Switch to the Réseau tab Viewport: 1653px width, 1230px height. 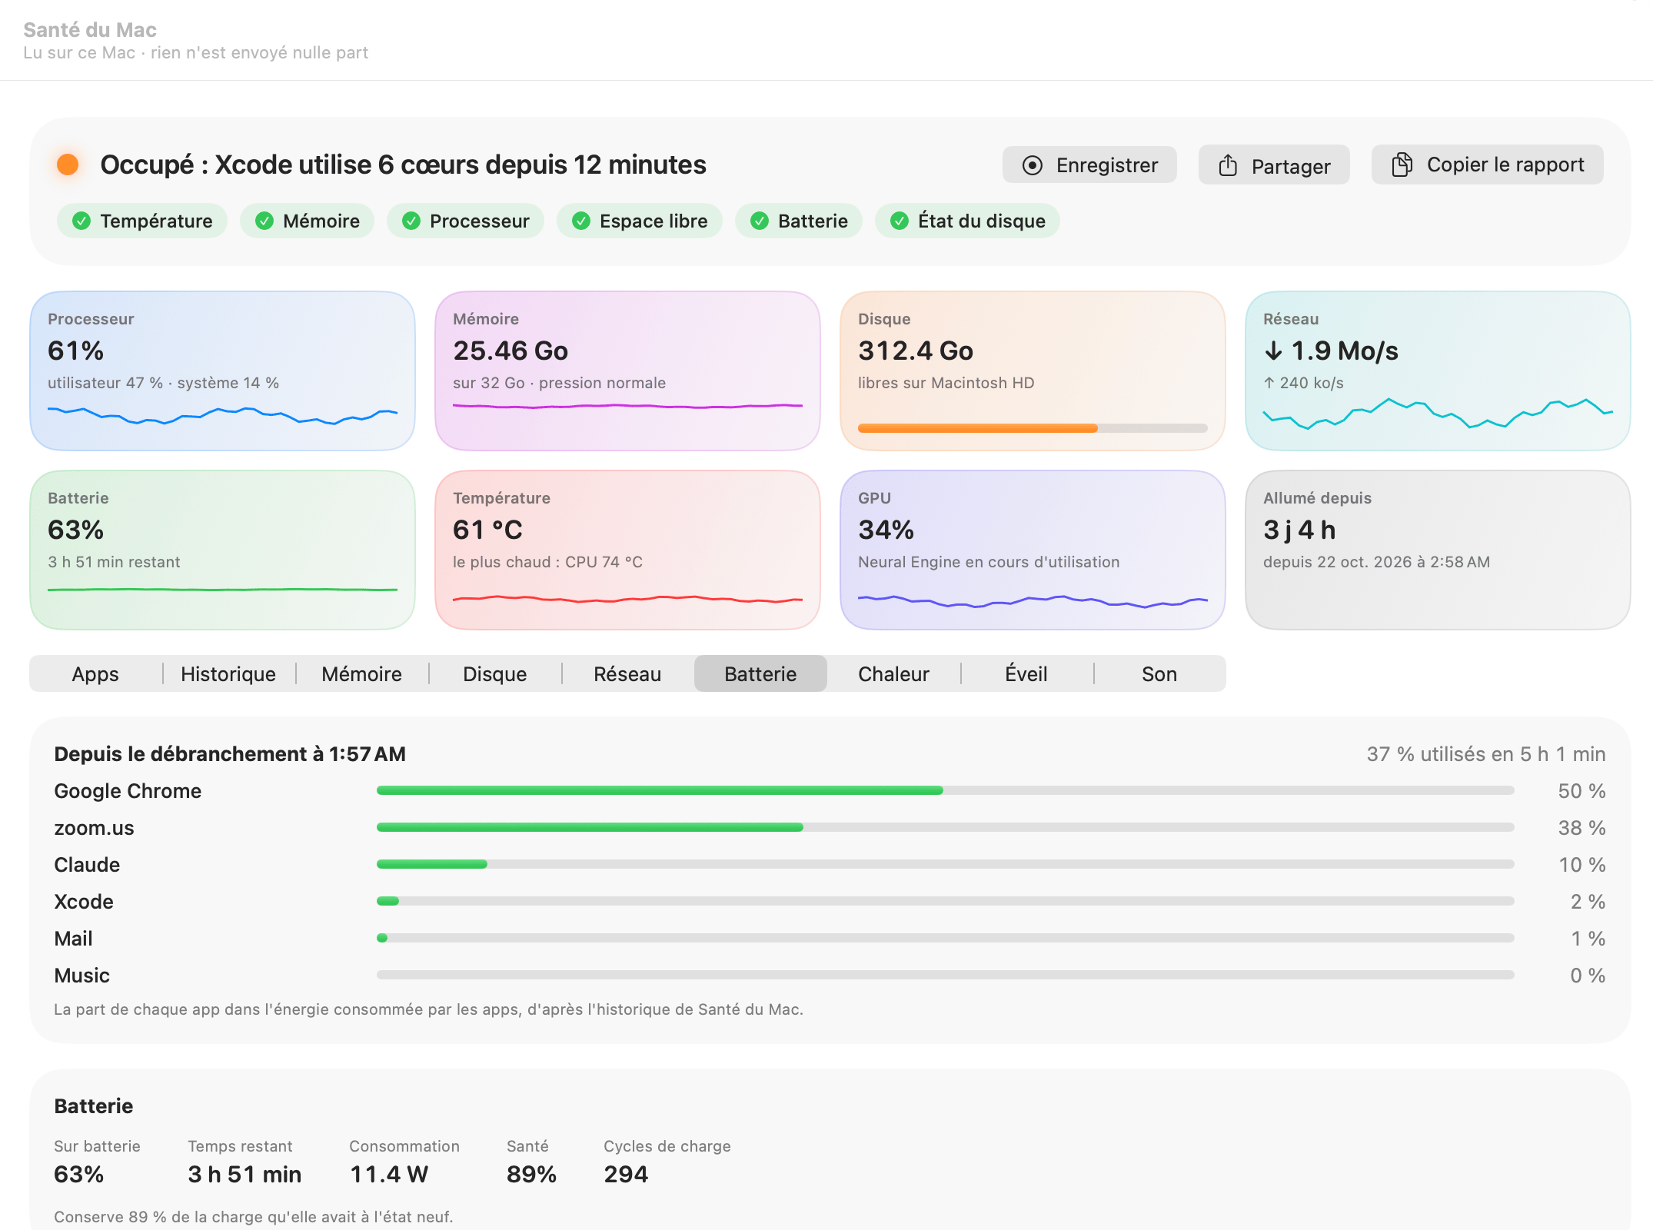[627, 674]
